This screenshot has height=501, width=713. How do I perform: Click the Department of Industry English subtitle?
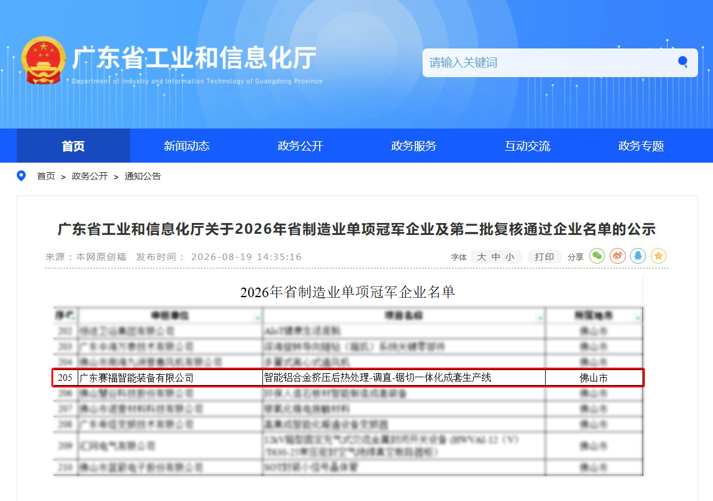197,81
